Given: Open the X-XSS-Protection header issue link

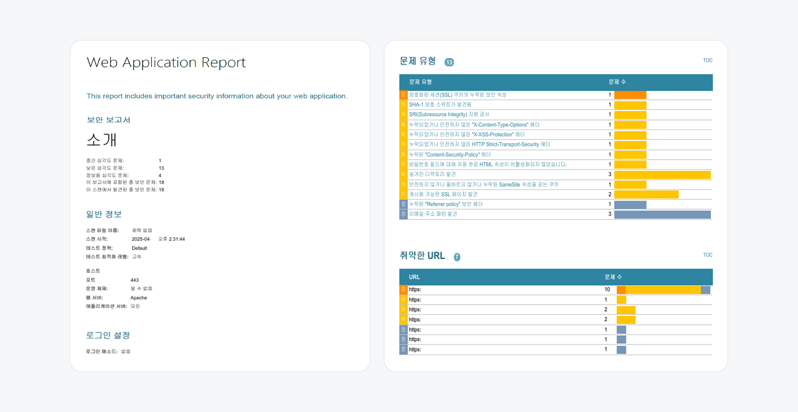Looking at the screenshot, I should tap(466, 135).
